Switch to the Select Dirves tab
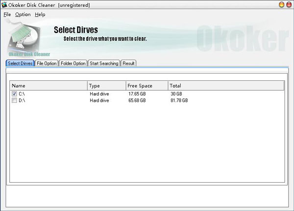The width and height of the screenshot is (294, 211). pyautogui.click(x=20, y=63)
